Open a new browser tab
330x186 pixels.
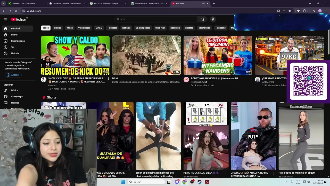coord(214,4)
